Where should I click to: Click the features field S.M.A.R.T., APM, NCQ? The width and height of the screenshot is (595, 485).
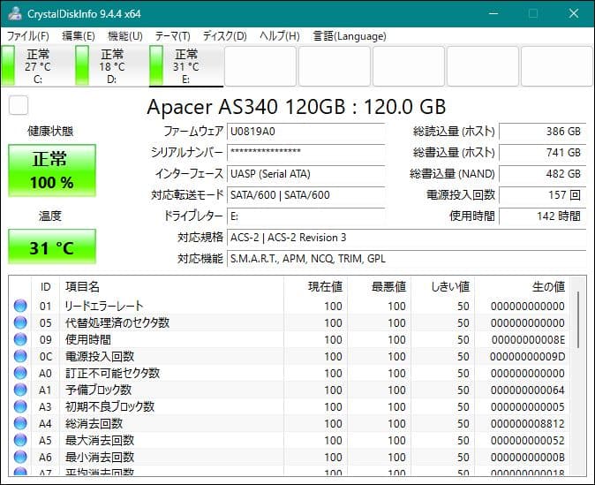pos(406,259)
